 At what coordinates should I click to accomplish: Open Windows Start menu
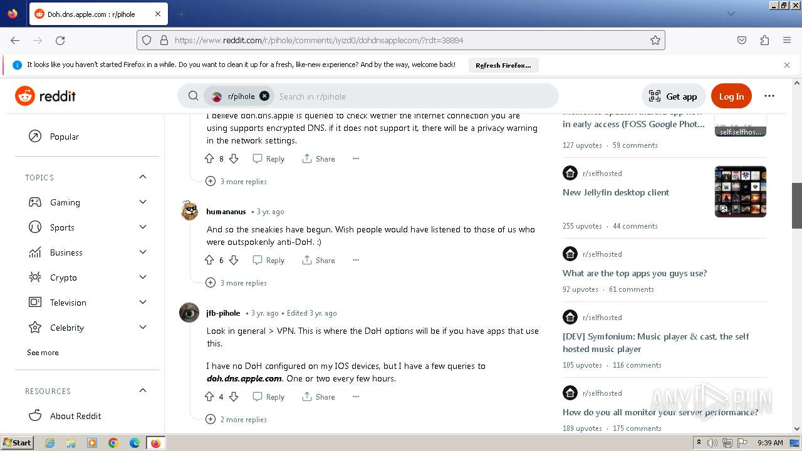pyautogui.click(x=17, y=443)
